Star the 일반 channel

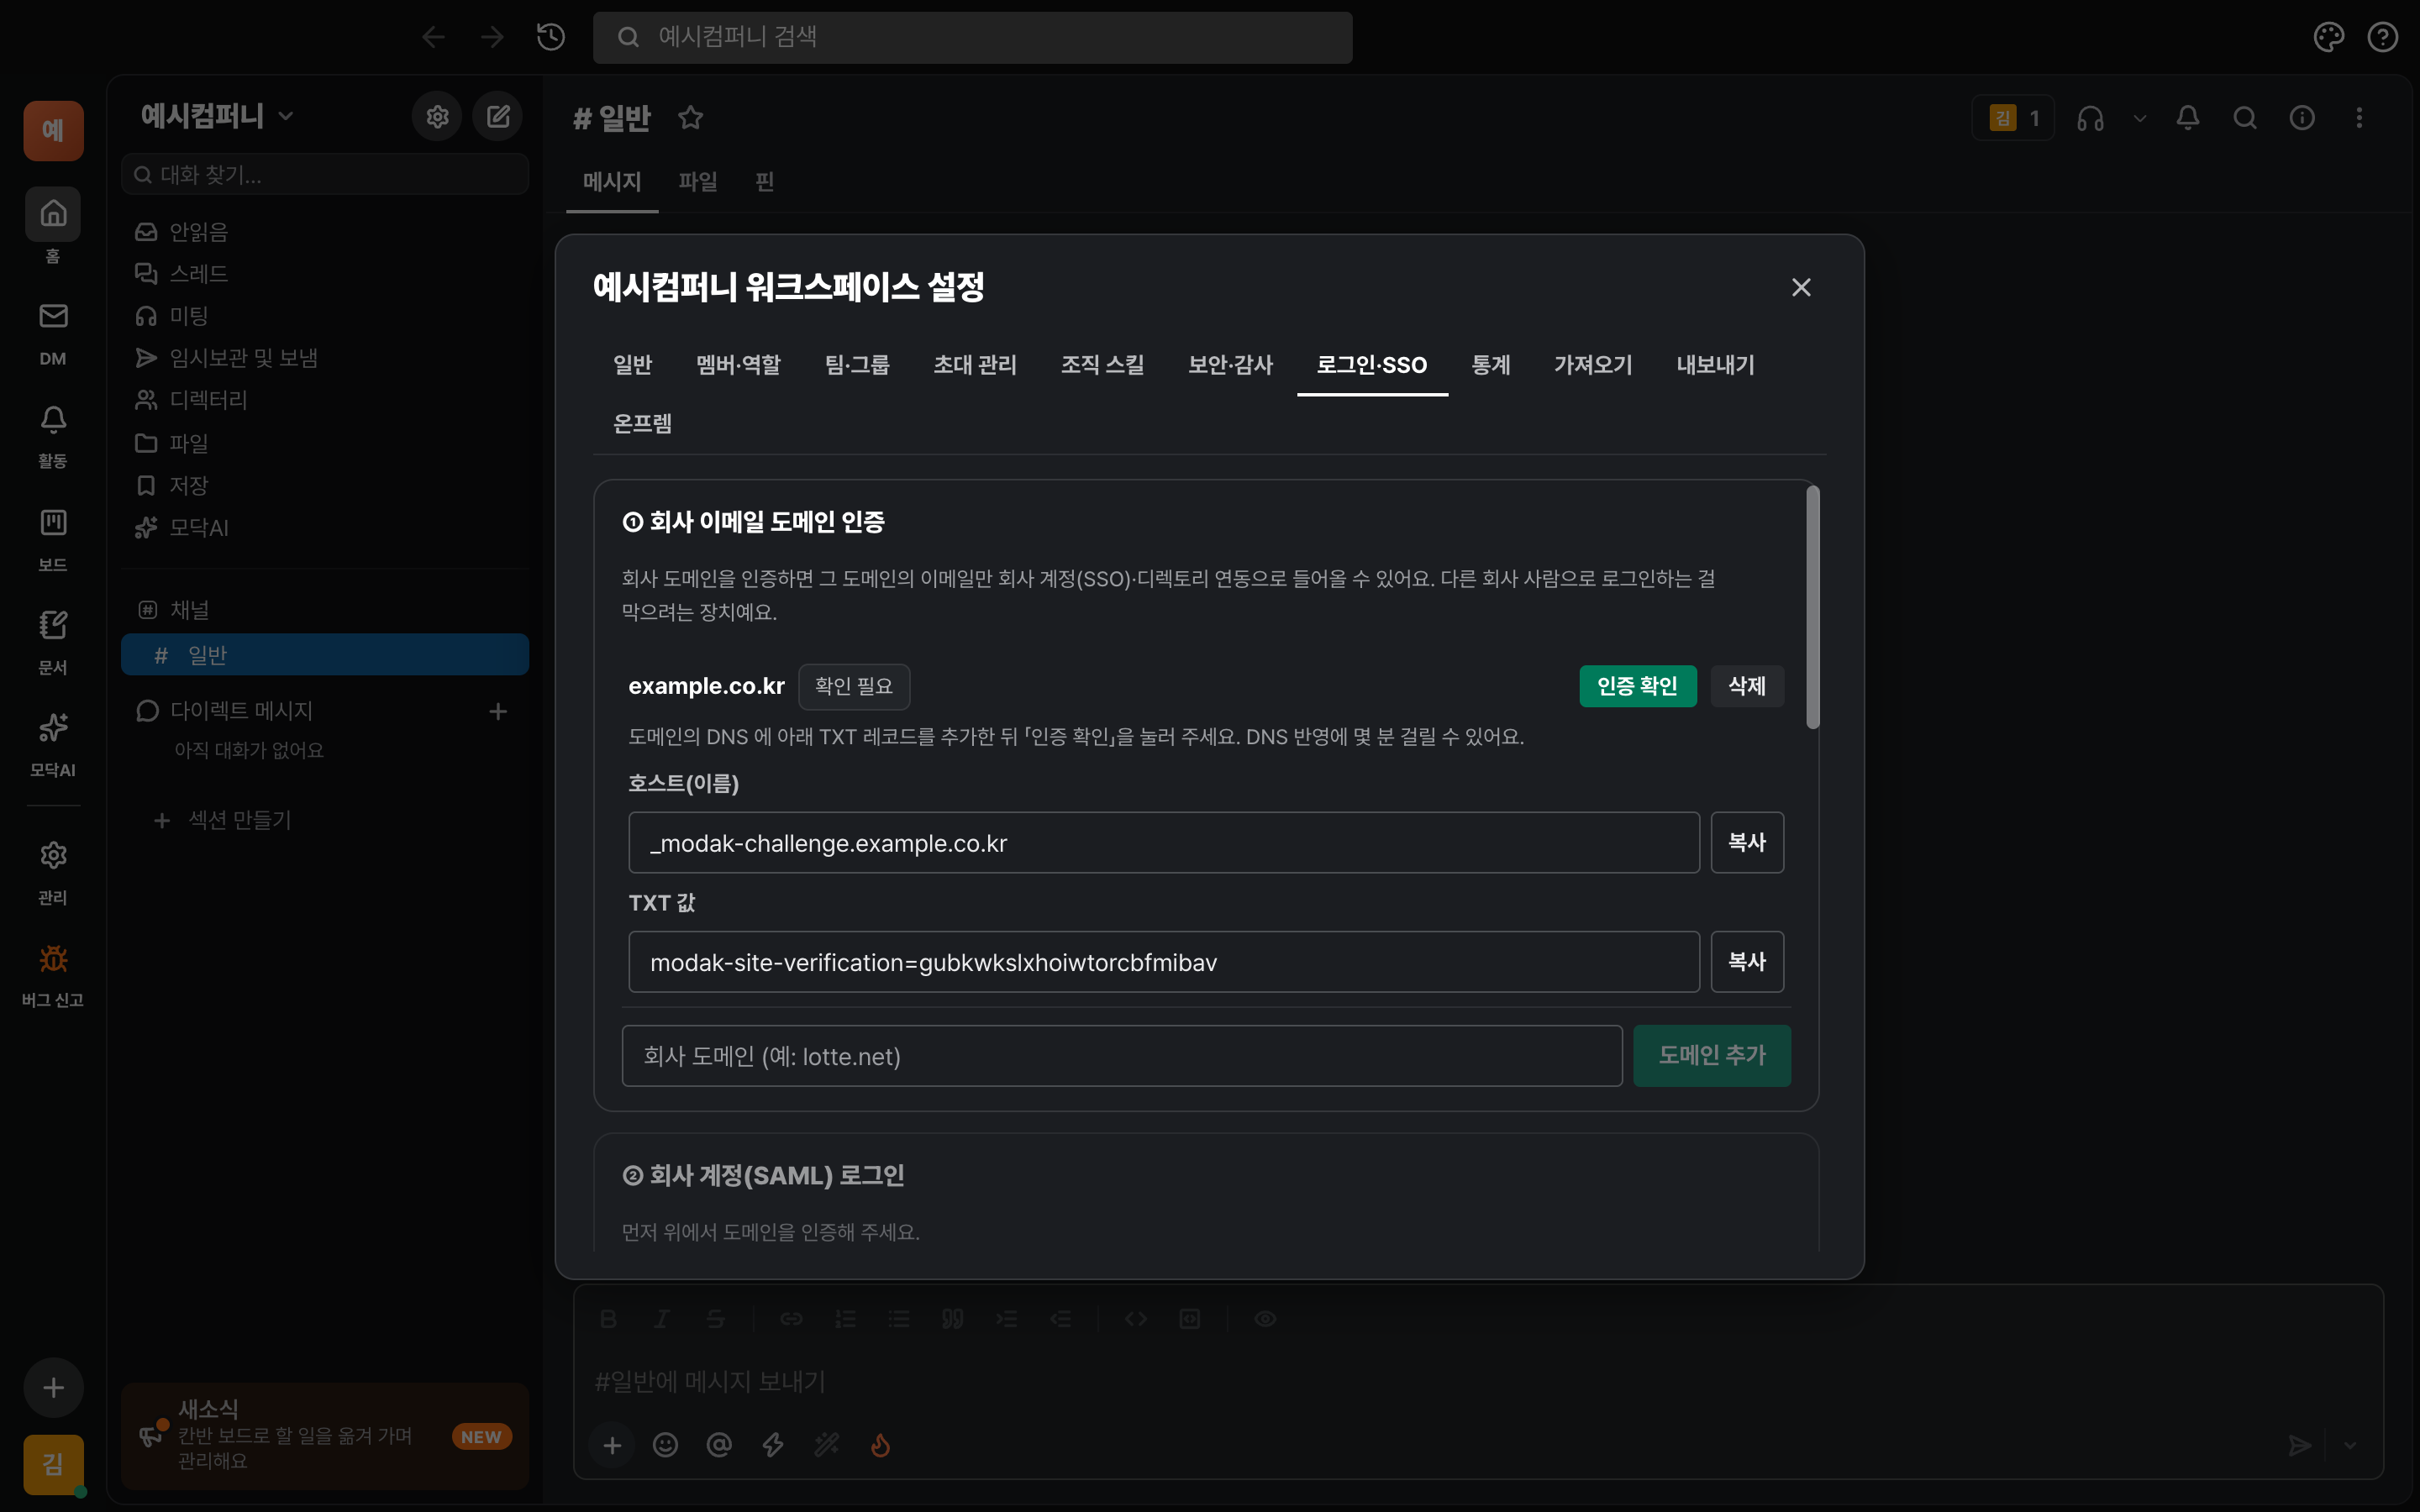690,118
